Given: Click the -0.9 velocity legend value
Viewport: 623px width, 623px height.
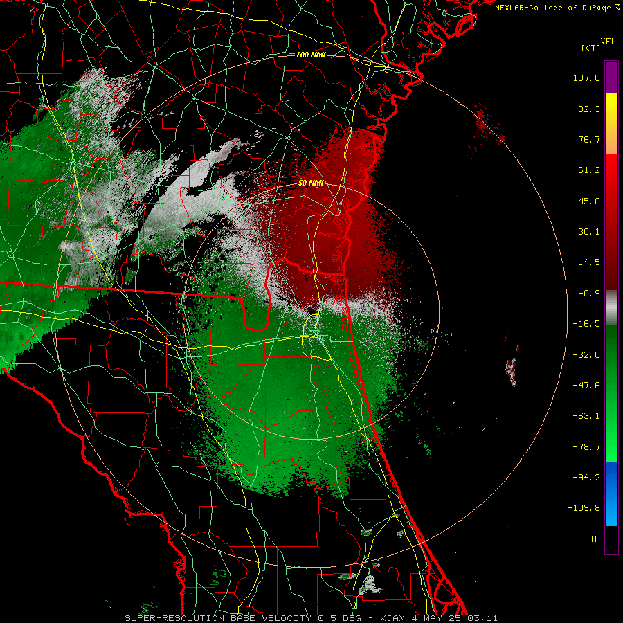Looking at the screenshot, I should [x=589, y=294].
